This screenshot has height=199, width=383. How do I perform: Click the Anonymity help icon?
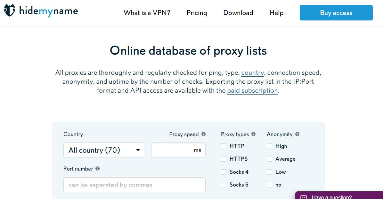click(x=297, y=134)
